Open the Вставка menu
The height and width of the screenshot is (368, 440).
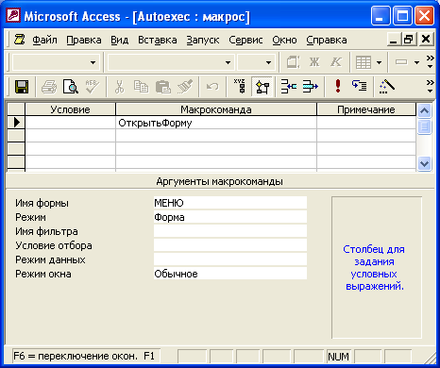(158, 40)
